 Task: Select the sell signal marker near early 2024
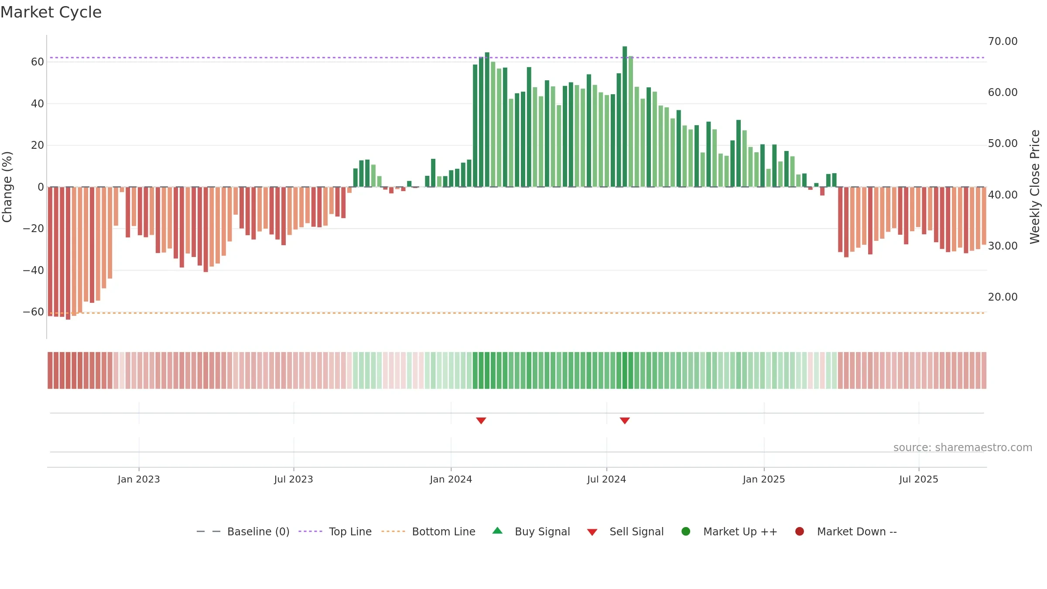481,421
